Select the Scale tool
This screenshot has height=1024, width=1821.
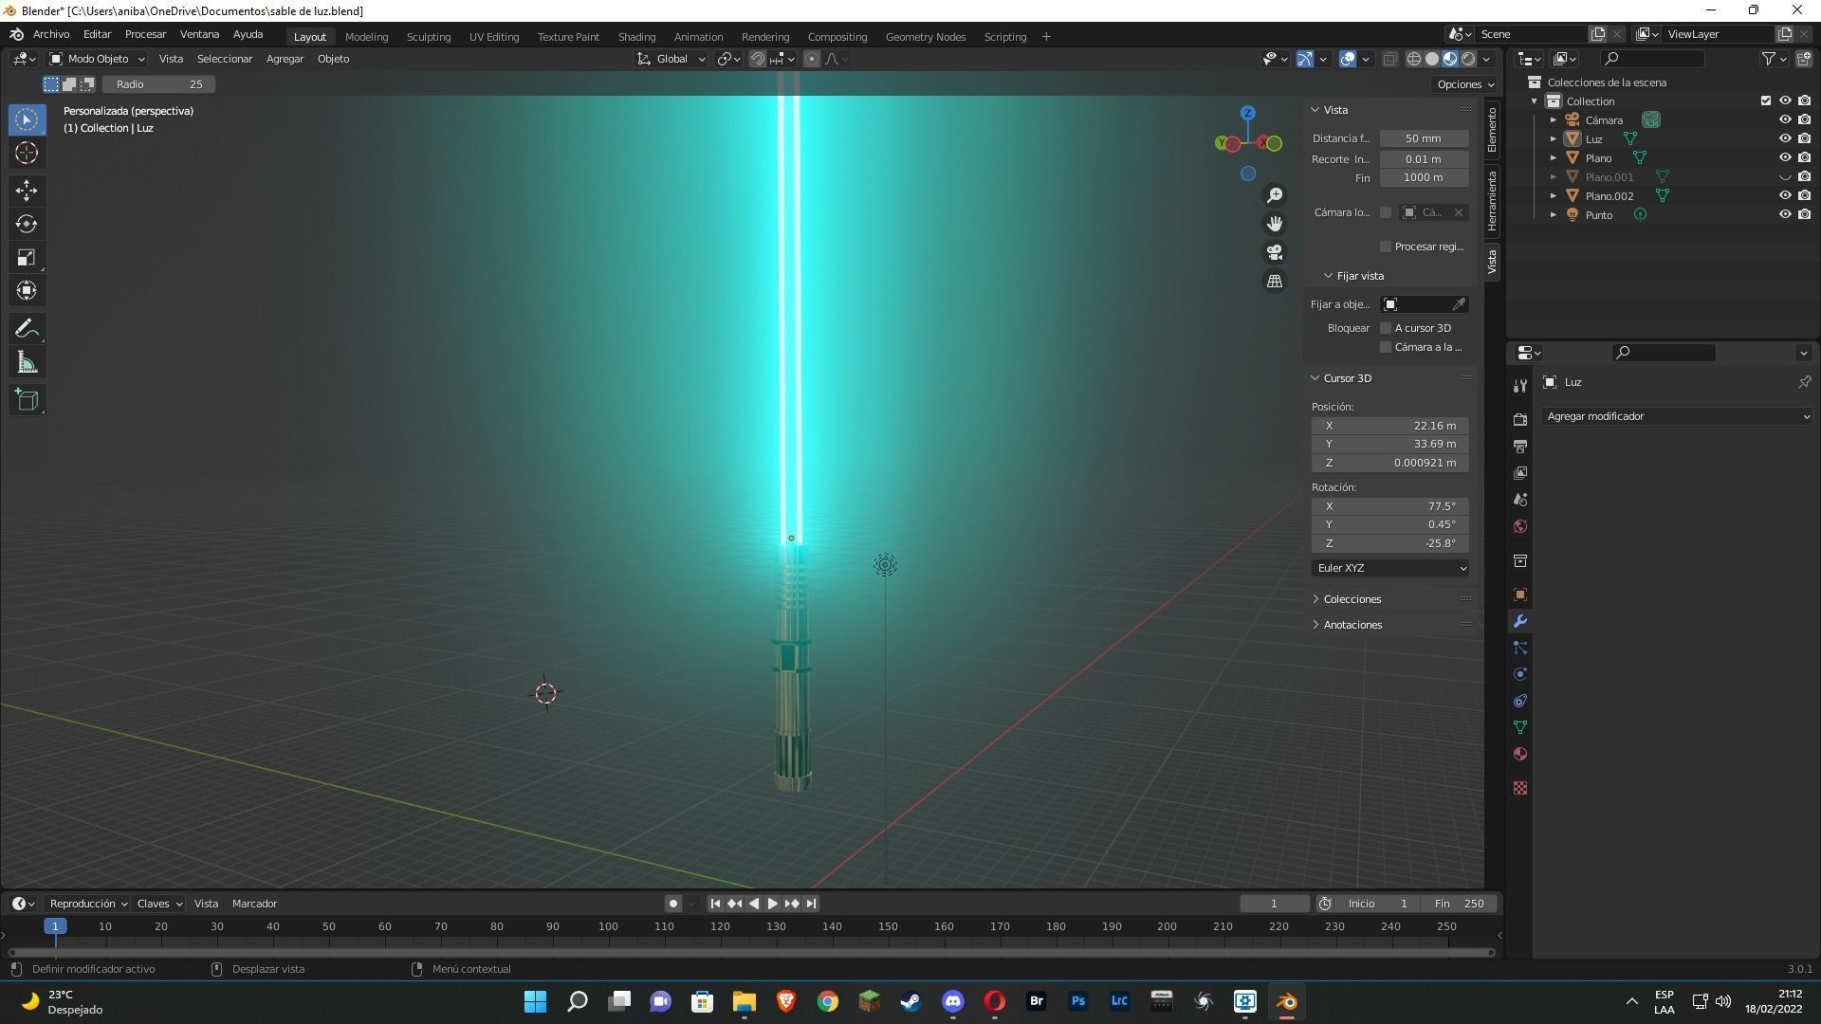tap(27, 257)
